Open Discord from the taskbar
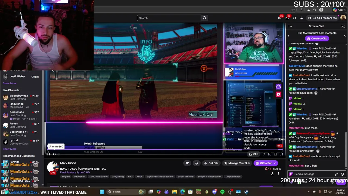The image size is (348, 196). (x=215, y=192)
